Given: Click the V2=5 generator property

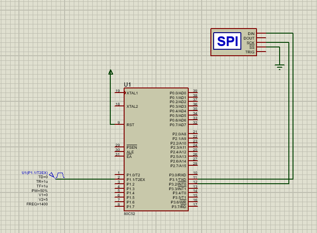Looking at the screenshot, I should click(43, 199).
